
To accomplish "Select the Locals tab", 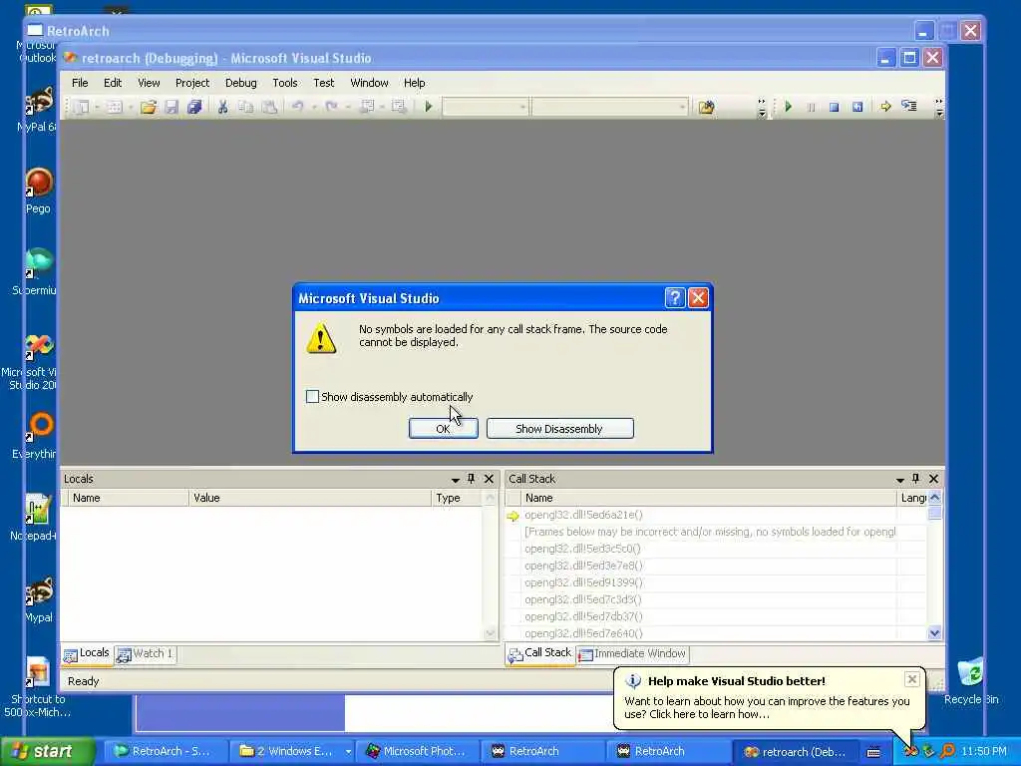I will (x=87, y=653).
